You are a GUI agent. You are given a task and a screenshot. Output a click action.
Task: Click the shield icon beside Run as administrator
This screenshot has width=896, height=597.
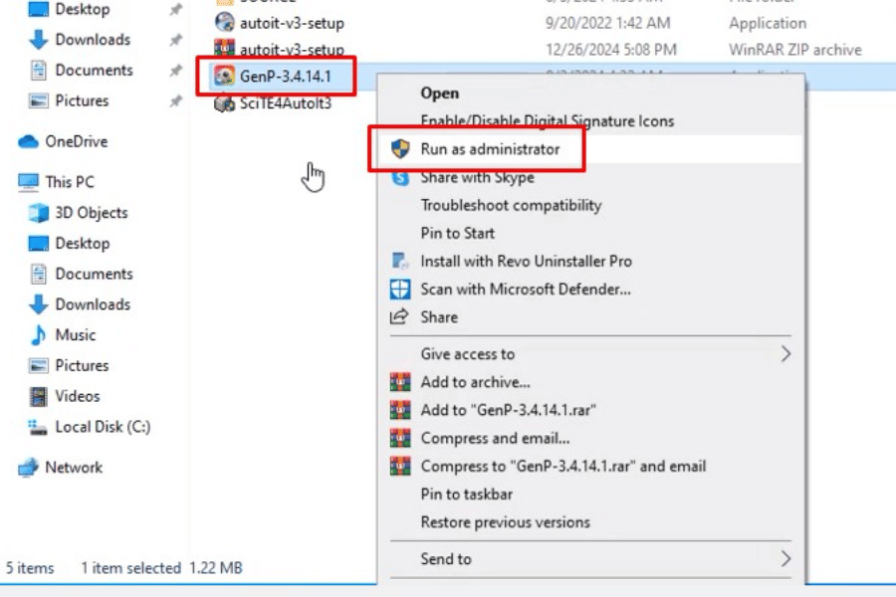pos(400,149)
